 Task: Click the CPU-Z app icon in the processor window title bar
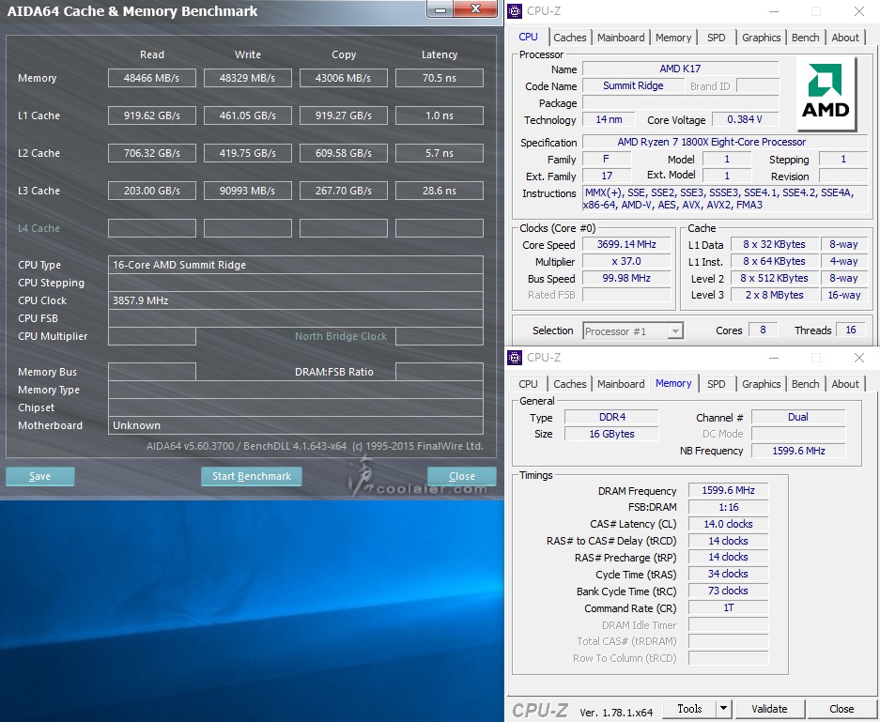coord(515,10)
